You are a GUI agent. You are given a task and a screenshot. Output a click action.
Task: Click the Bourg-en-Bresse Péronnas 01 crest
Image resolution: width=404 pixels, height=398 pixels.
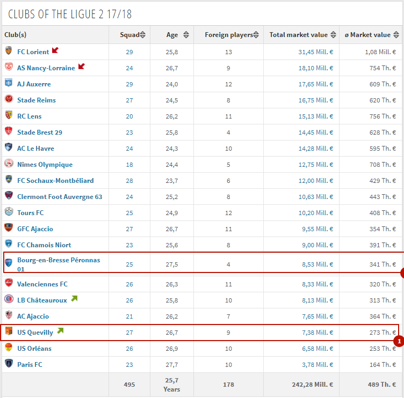click(9, 263)
